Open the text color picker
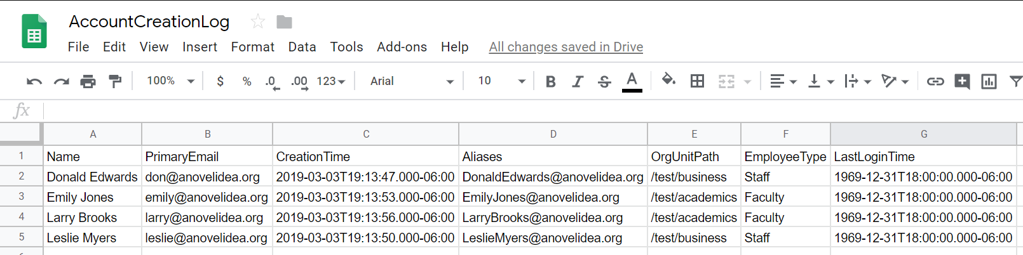 point(632,81)
